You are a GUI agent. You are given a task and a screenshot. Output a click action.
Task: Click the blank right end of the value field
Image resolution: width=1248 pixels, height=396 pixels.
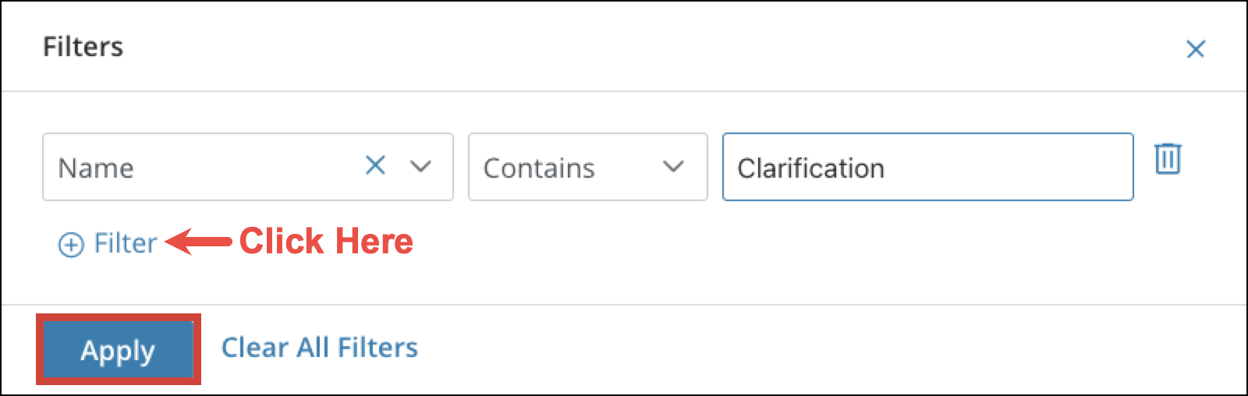pyautogui.click(x=1076, y=167)
